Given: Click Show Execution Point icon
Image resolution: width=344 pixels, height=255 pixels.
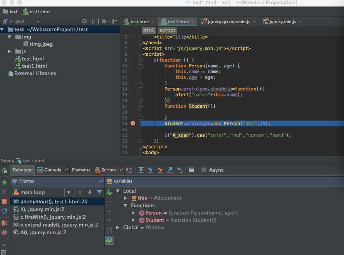Looking at the screenshot, I should (129, 170).
